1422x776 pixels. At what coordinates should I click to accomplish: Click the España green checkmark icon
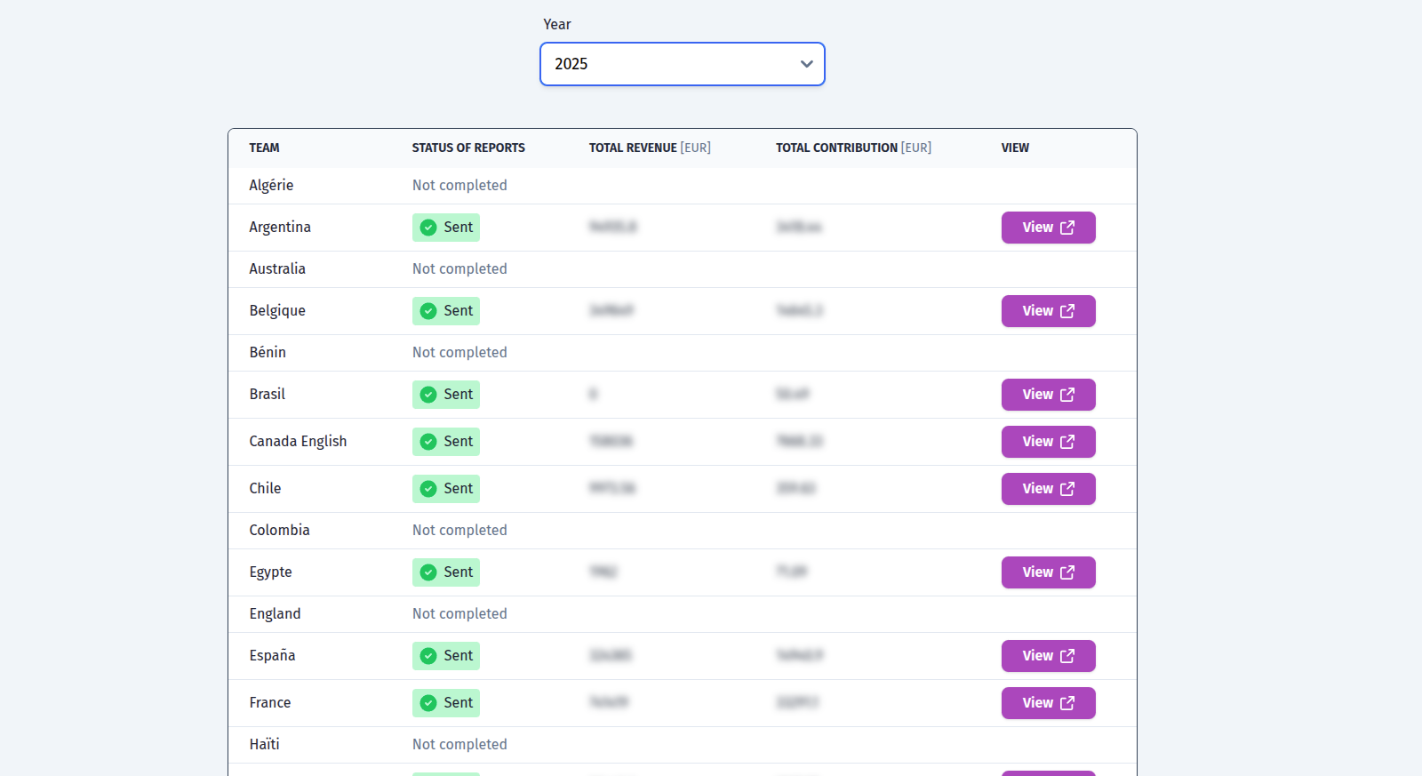tap(428, 656)
